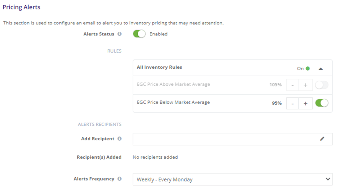
Task: Decrease the 105% above market threshold
Action: (292, 85)
